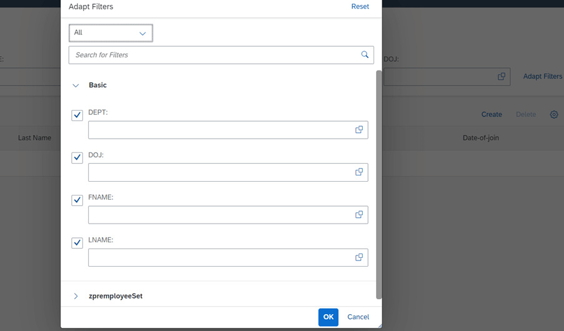This screenshot has width=564, height=331.
Task: Open value help icon for LNAME field
Action: (x=359, y=257)
